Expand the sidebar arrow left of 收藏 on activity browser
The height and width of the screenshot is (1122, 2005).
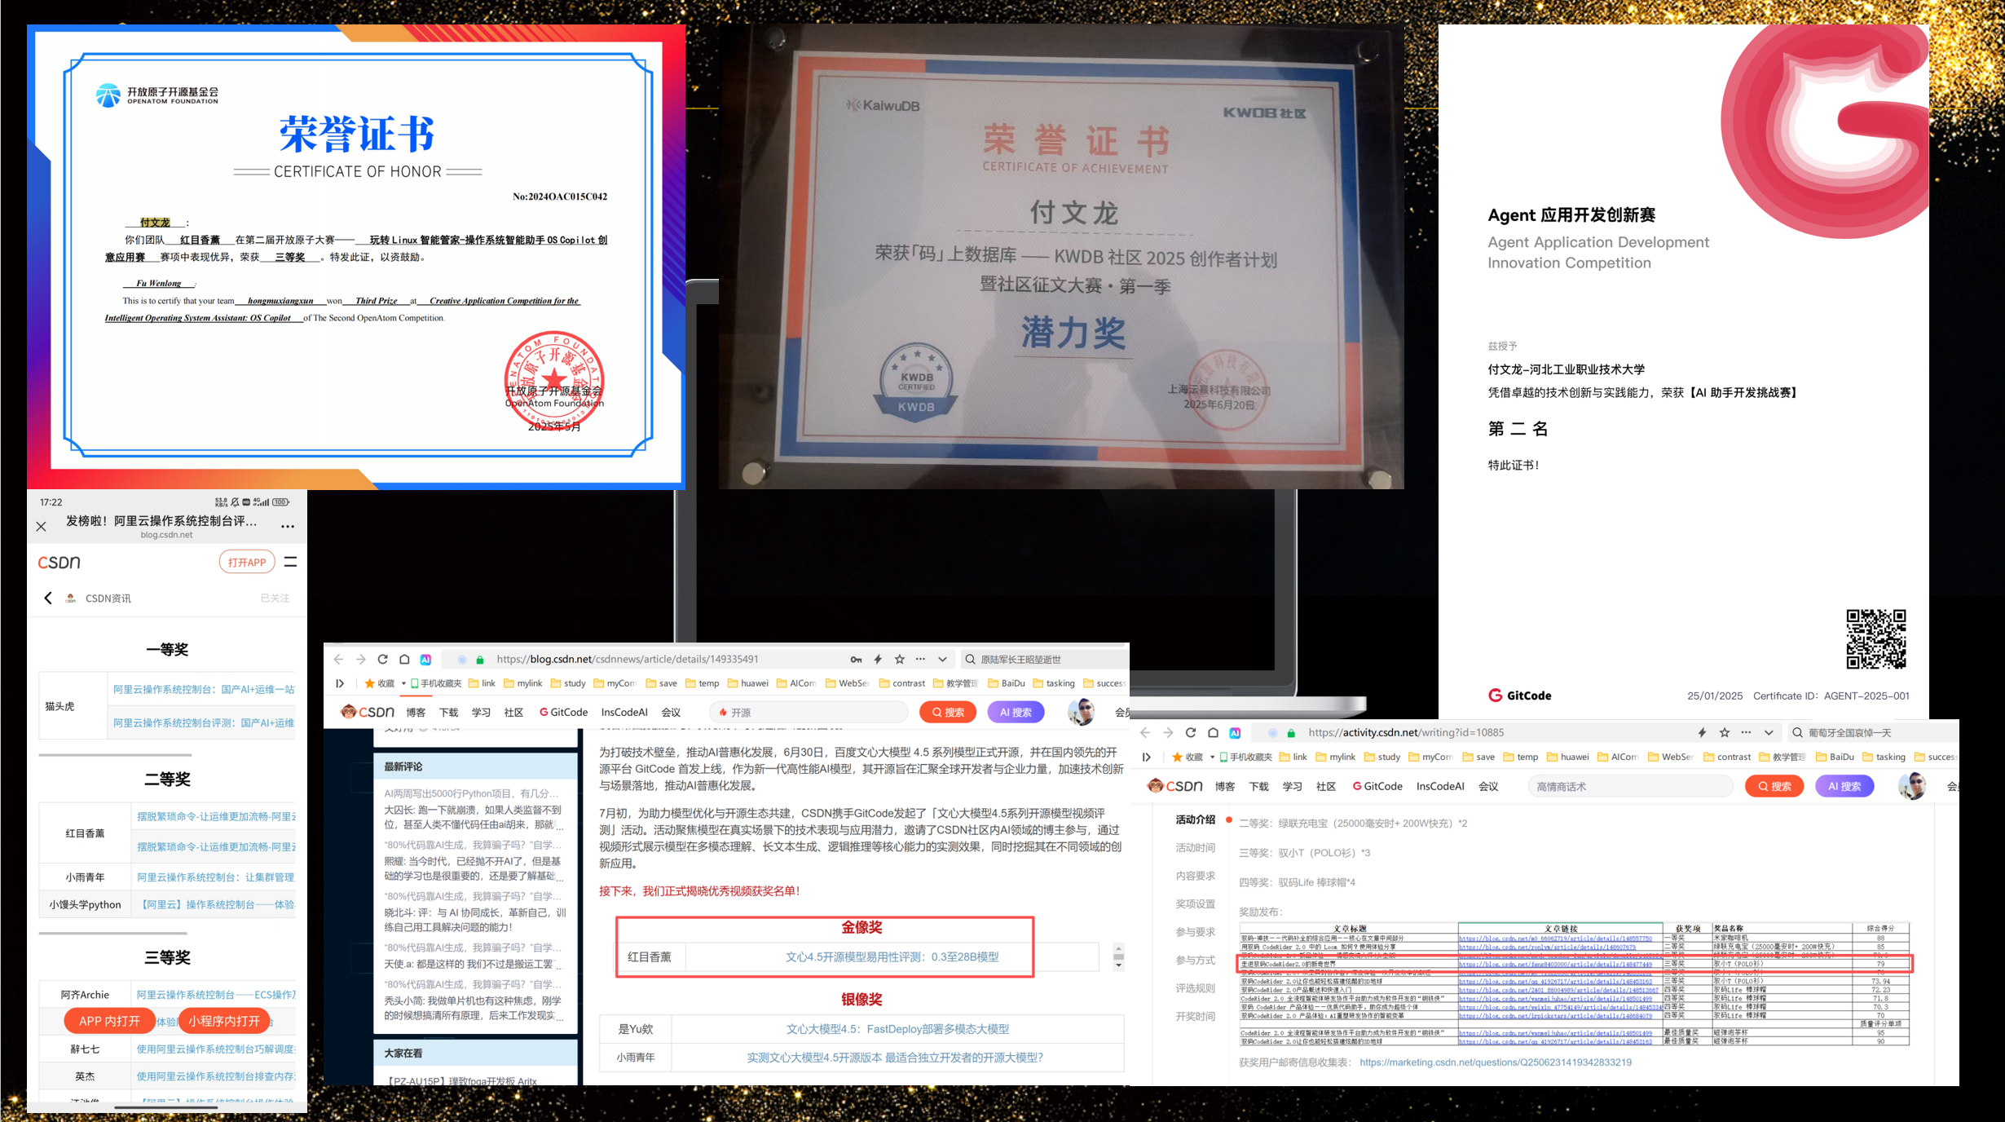point(1147,758)
